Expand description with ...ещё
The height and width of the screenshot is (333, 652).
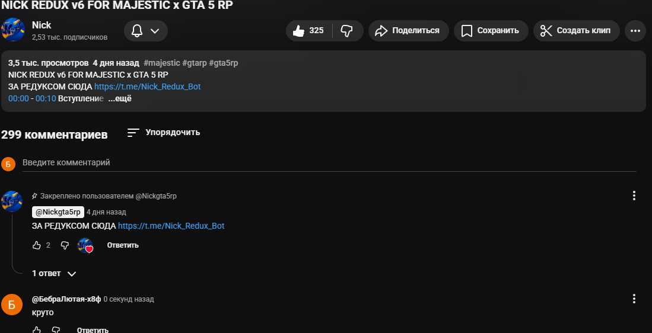point(120,98)
